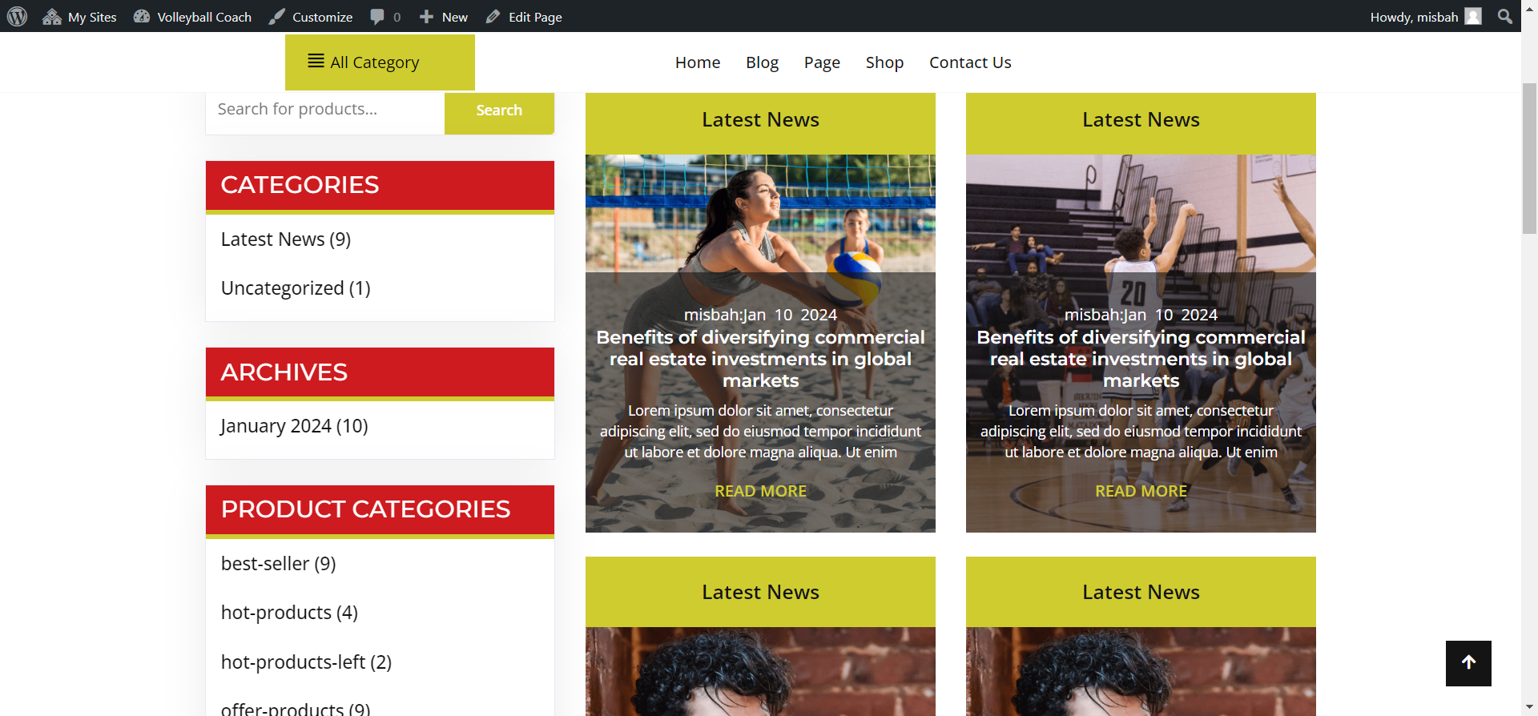Click READ MORE on beach volleyball post
Image resolution: width=1538 pixels, height=716 pixels.
(760, 491)
